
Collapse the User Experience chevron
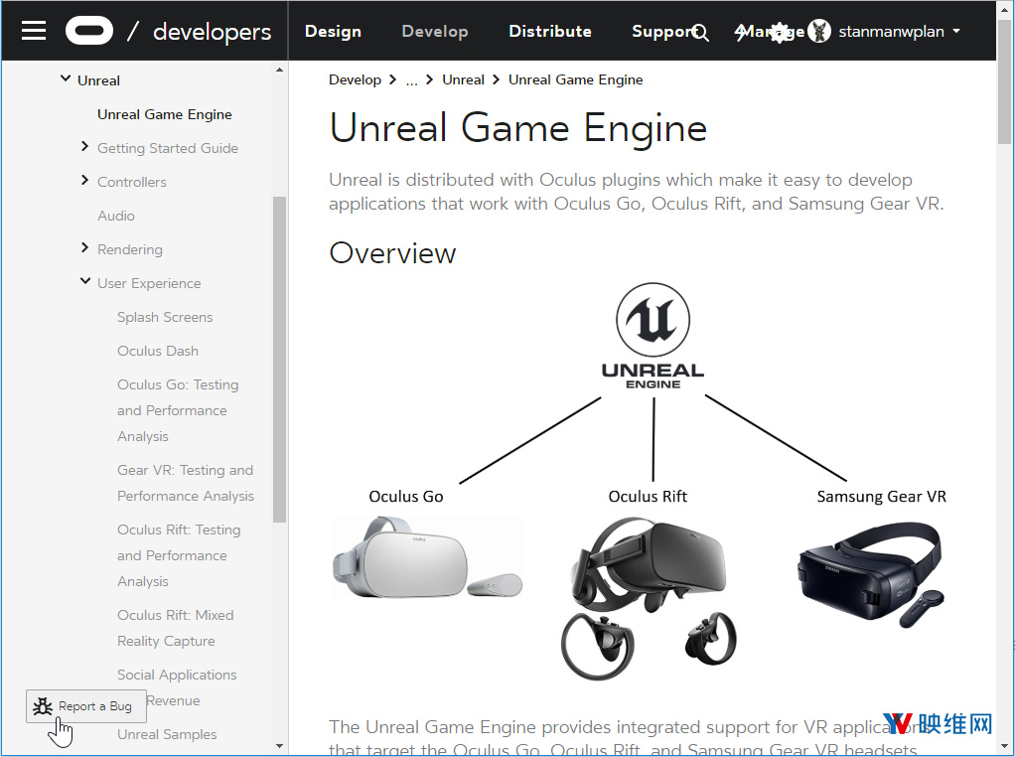click(x=85, y=281)
